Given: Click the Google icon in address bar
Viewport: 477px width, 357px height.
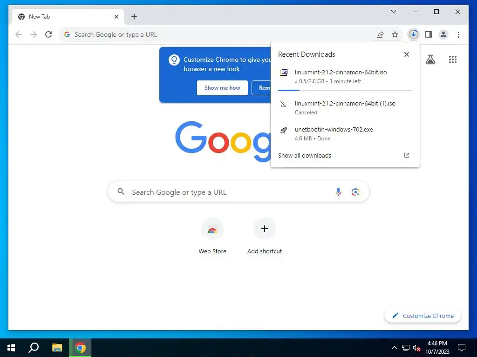Looking at the screenshot, I should (67, 34).
